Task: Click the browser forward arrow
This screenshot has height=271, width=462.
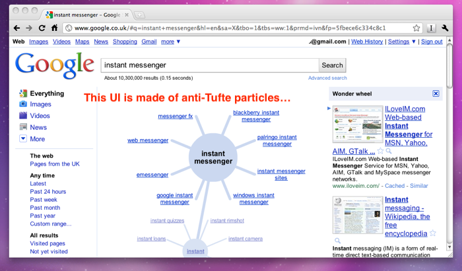Action: [29, 28]
